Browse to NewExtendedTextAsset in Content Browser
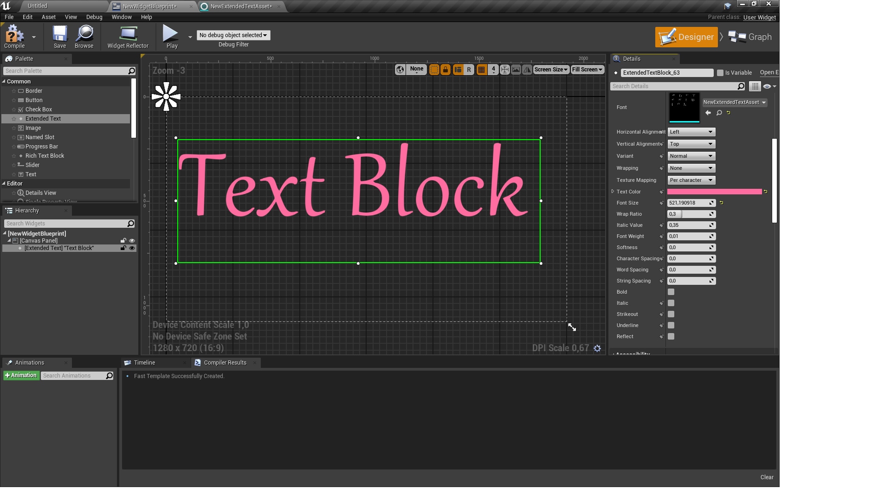Screen dimensions: 891x501 point(719,113)
